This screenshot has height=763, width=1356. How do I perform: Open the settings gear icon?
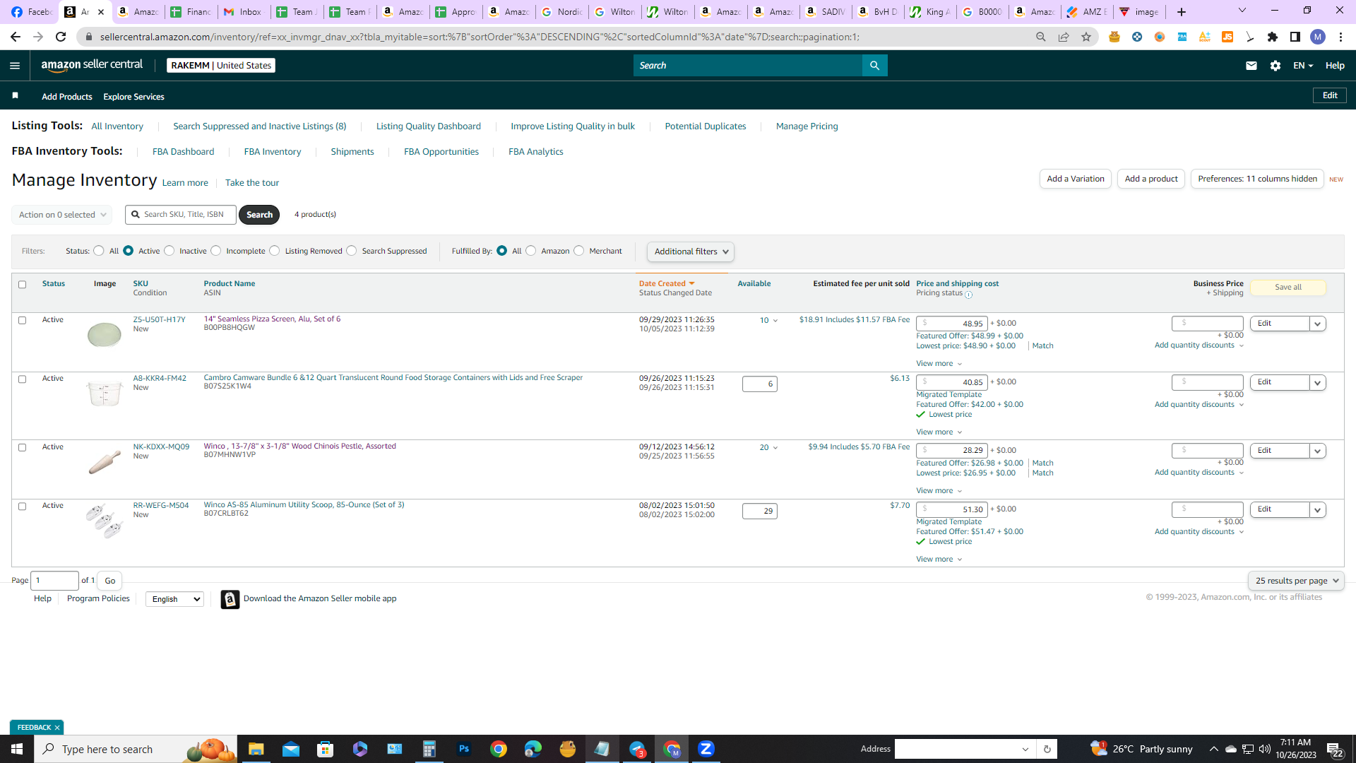coord(1275,66)
